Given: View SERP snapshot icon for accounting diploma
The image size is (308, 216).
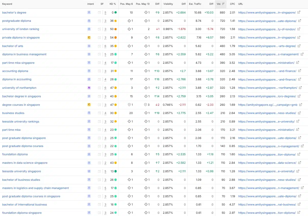Looking at the screenshot, I should click(99, 71).
